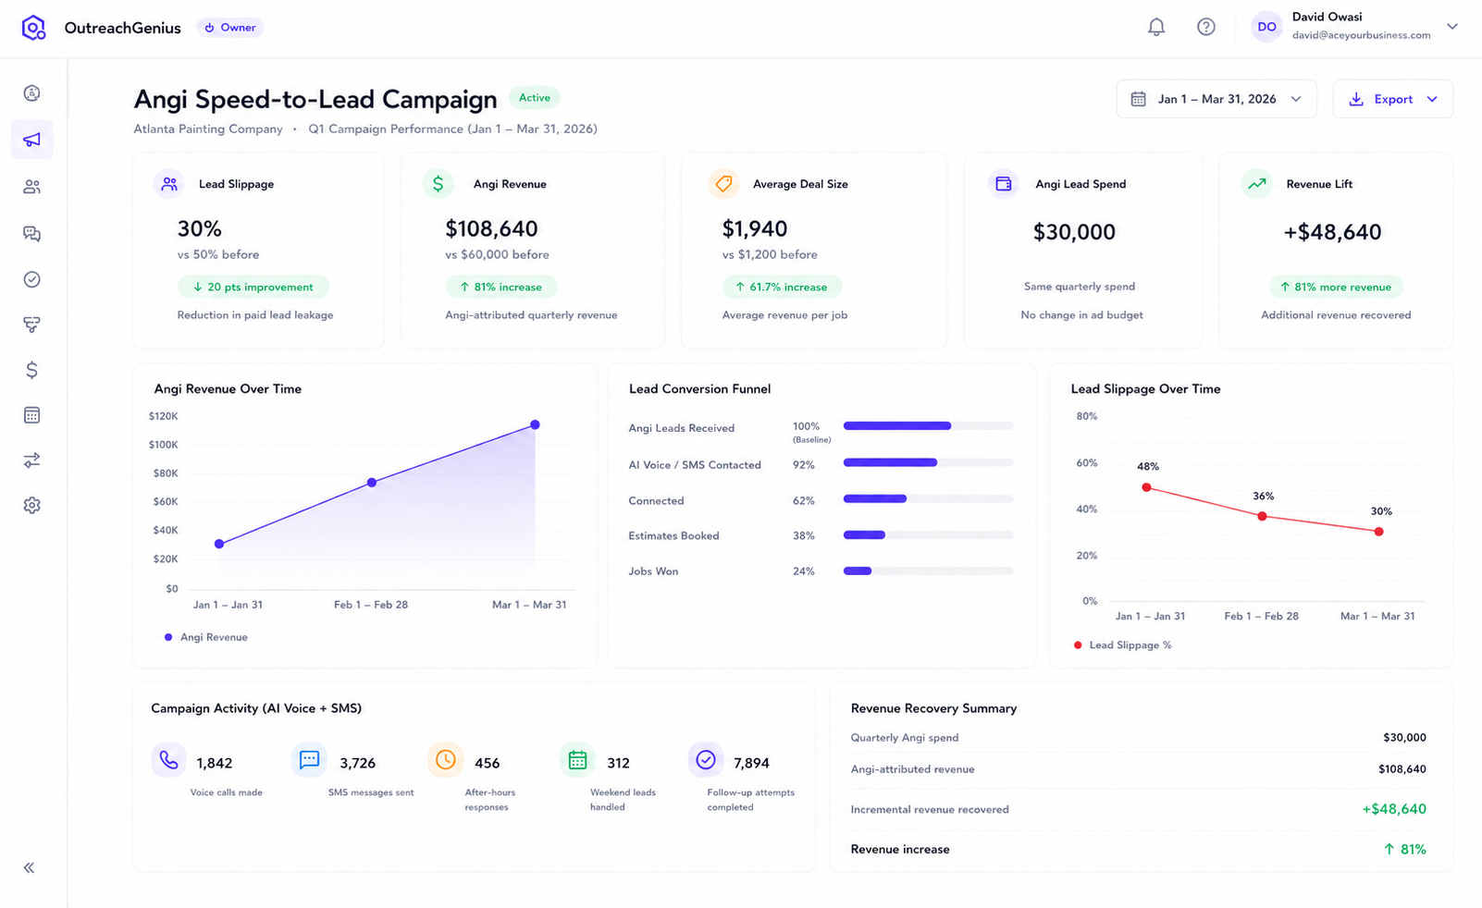Click the Connected funnel progress bar
1482x908 pixels.
928,499
